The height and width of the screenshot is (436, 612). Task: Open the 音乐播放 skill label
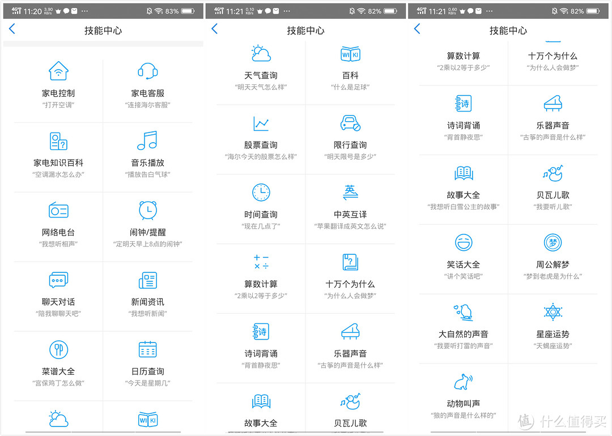tap(147, 163)
